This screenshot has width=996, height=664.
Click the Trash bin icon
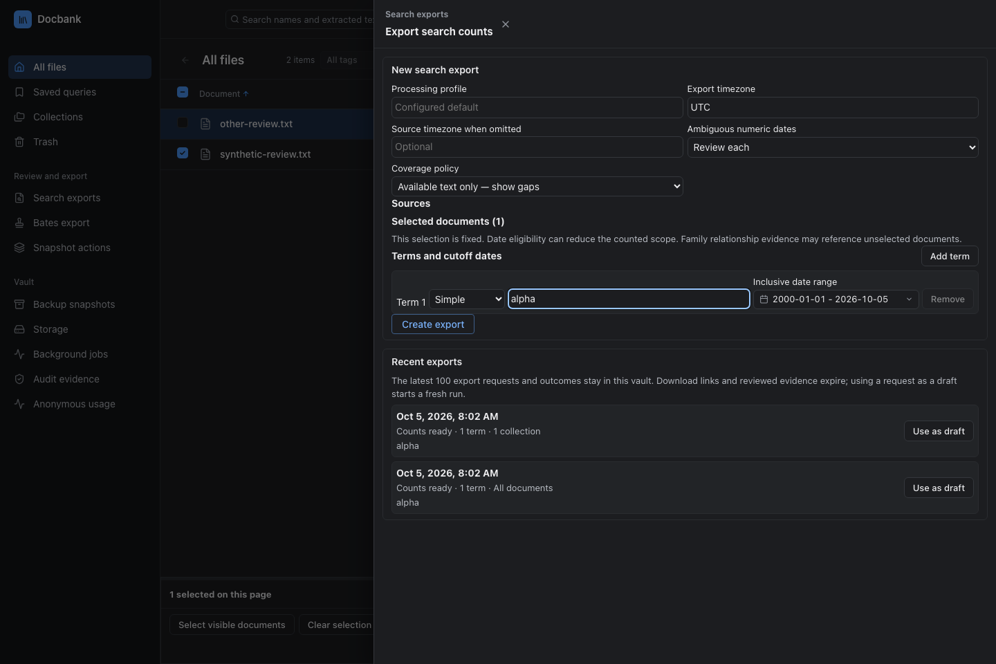tap(19, 142)
